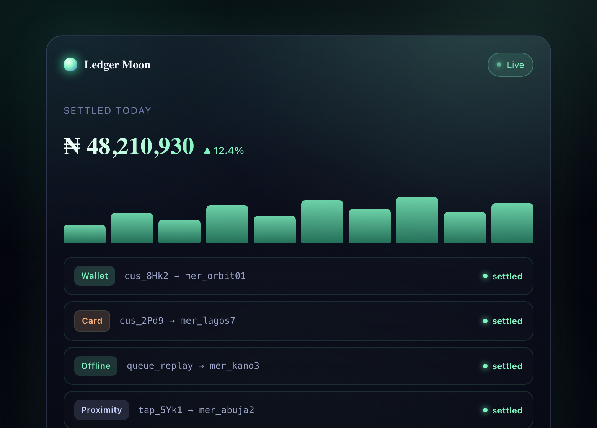Click the Offline tag badge
This screenshot has height=428, width=597.
coord(96,366)
